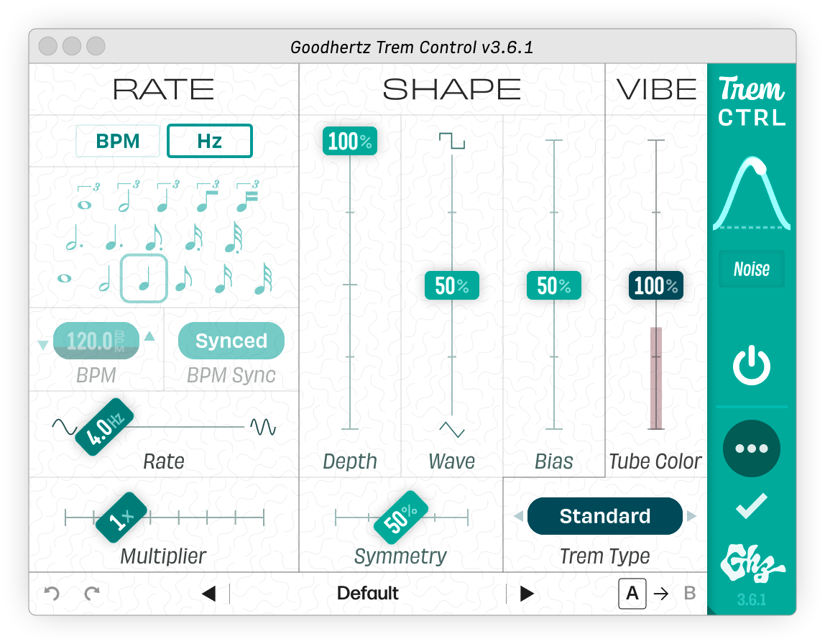Select the triplet eighth note rate
Image resolution: width=825 pixels, height=644 pixels.
207,196
